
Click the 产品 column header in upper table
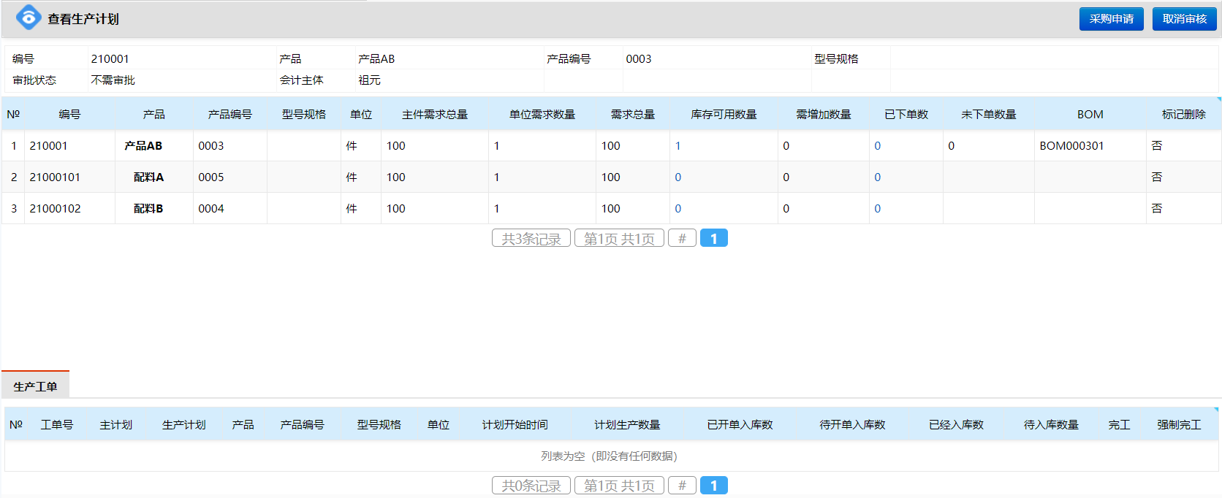pyautogui.click(x=153, y=115)
